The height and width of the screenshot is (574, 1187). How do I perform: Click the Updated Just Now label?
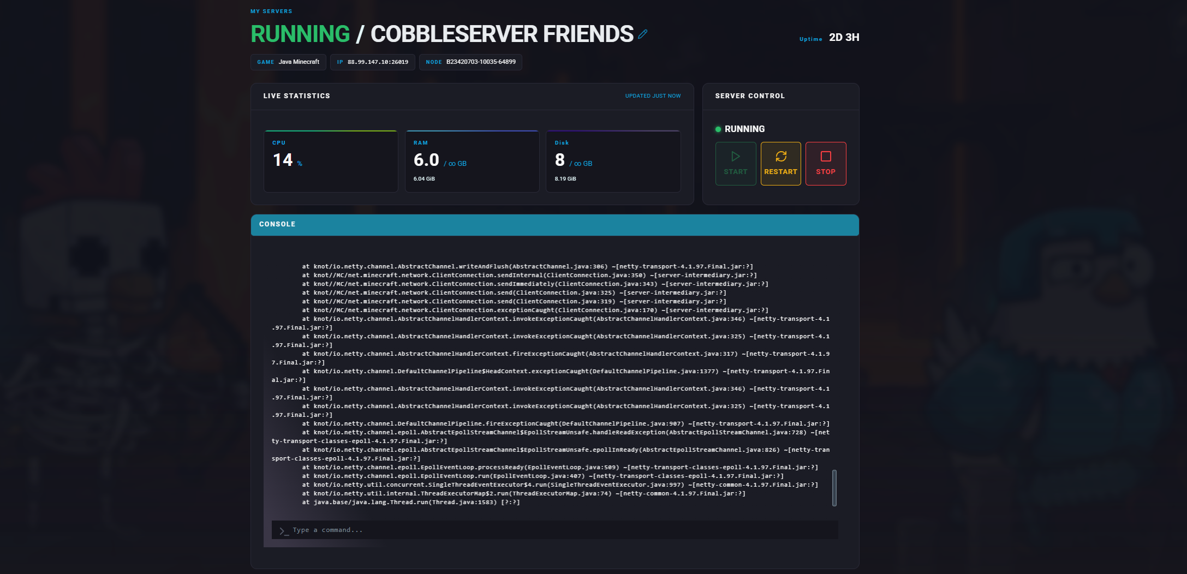(653, 96)
